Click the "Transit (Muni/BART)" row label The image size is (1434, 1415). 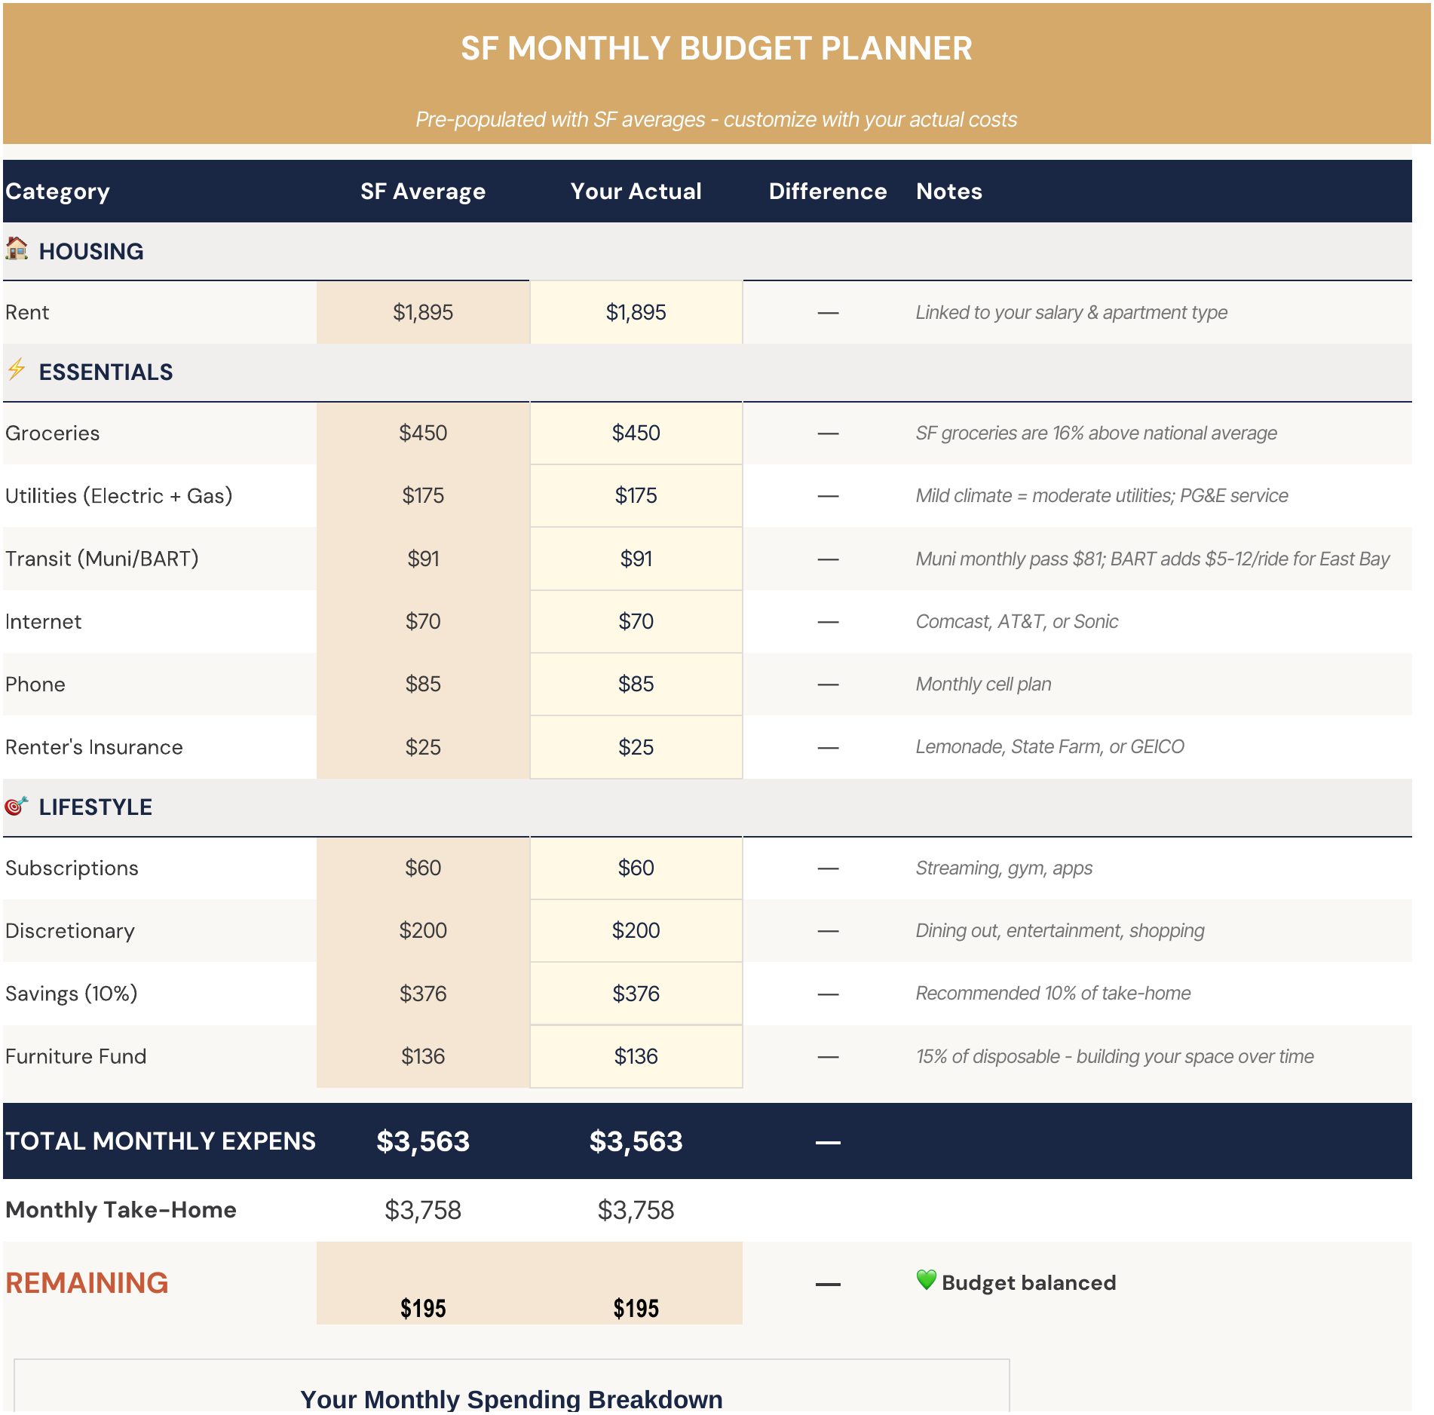click(x=102, y=559)
